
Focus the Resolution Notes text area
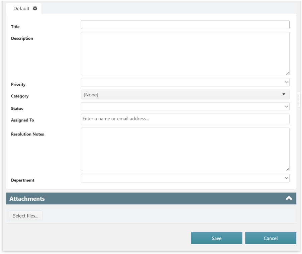point(185,149)
